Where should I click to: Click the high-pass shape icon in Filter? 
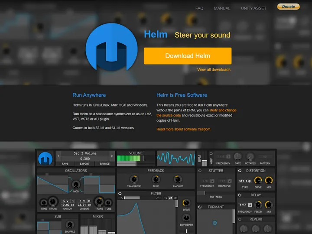[159, 198]
